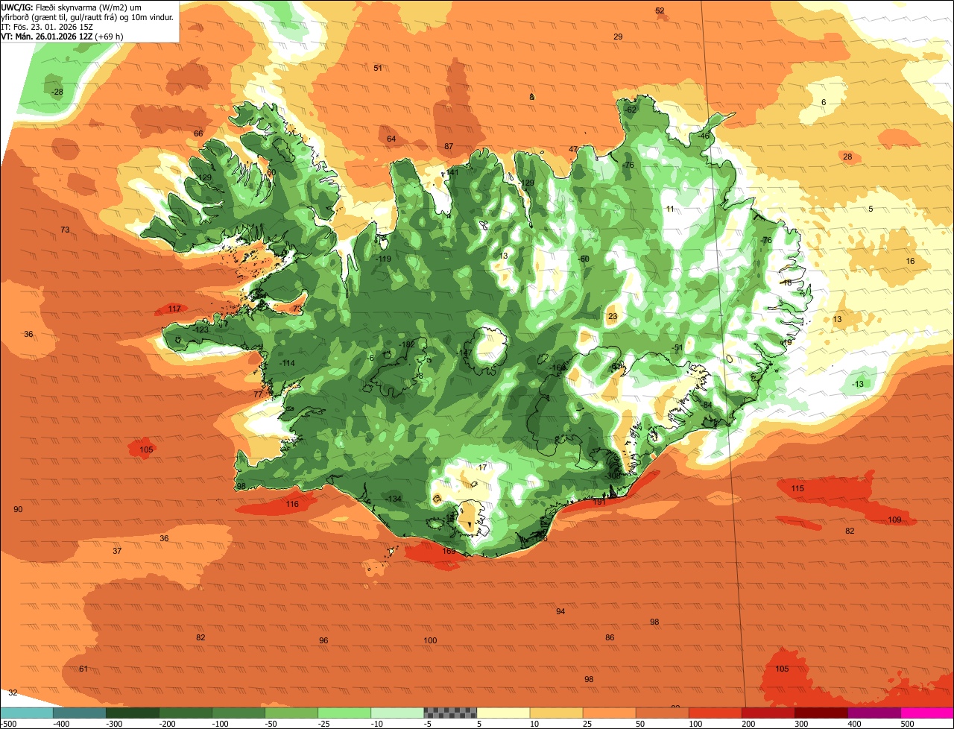This screenshot has width=954, height=729.
Task: Click the purple legend swatch between 400 and 500
Action: coord(874,713)
